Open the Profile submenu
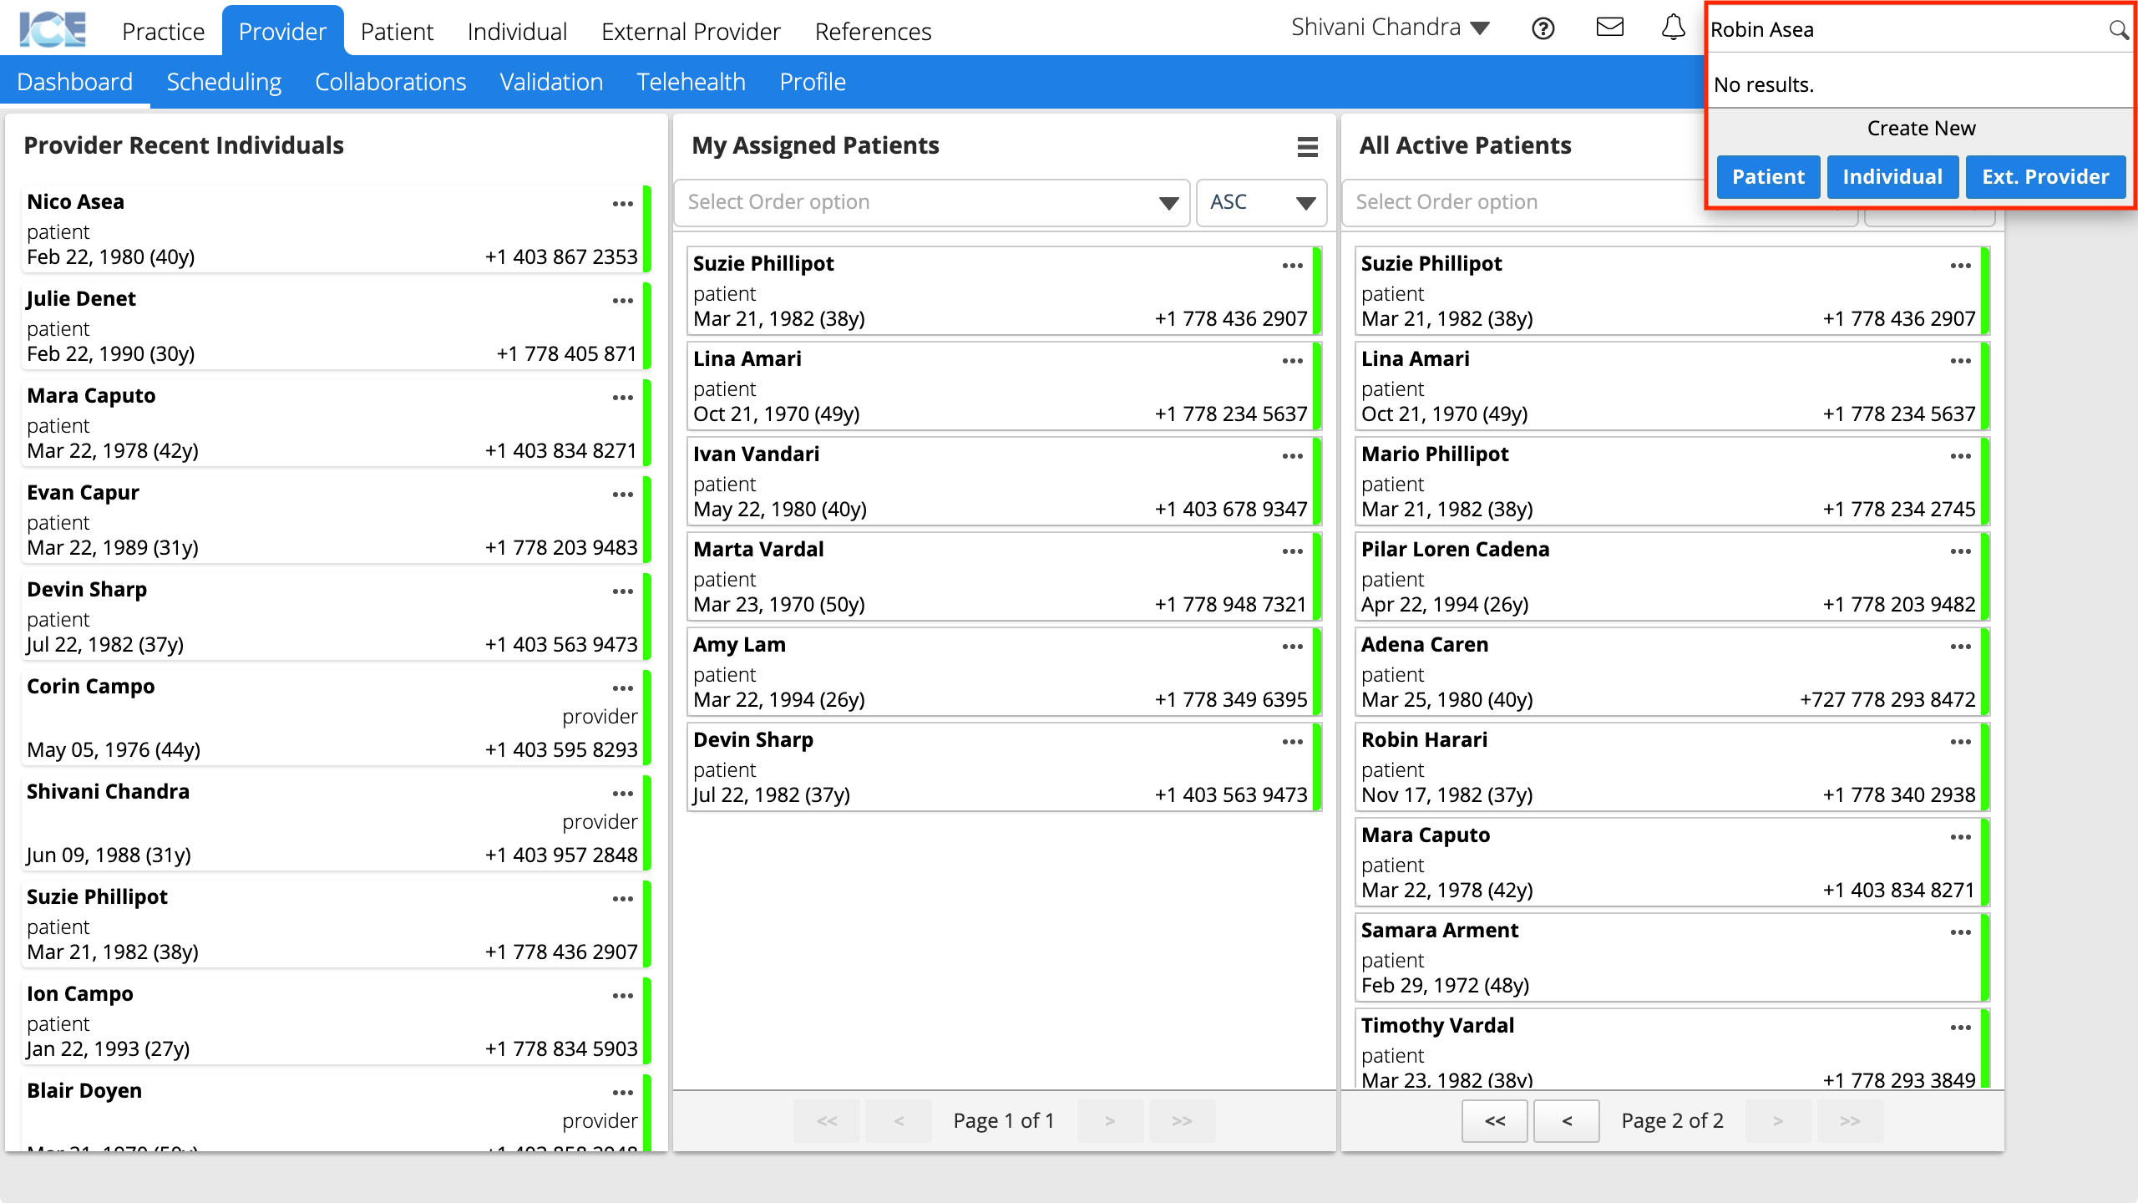 813,82
